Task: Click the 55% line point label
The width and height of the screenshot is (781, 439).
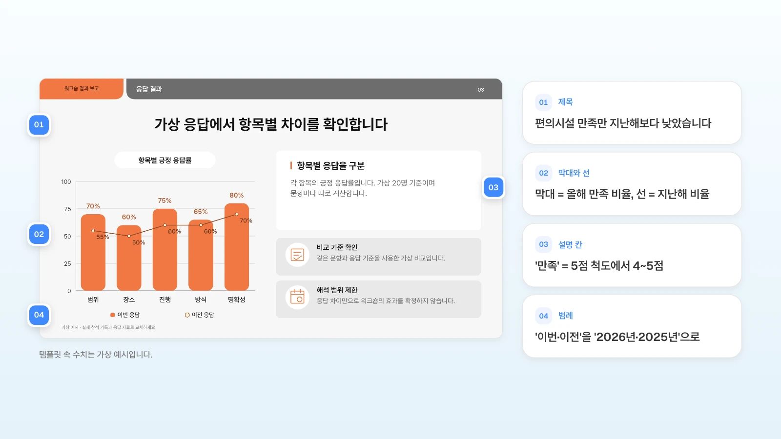Action: click(103, 237)
